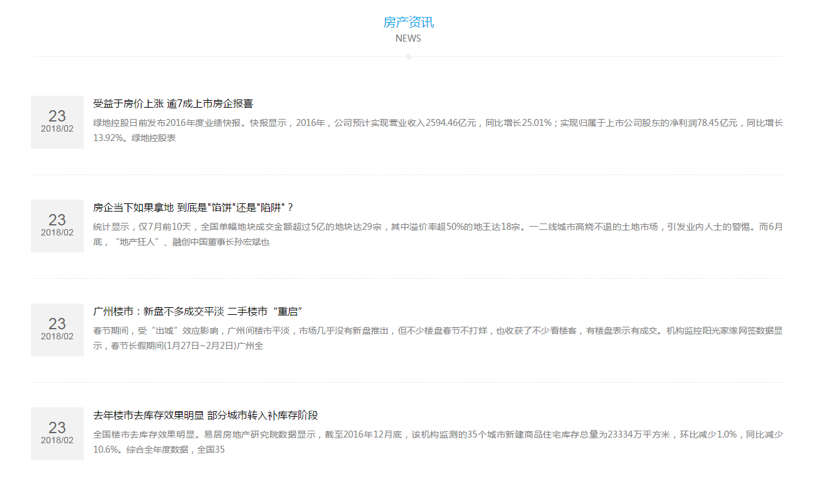Open the article about 房企当下如果拿地
Screen dimensions: 814x481
click(x=193, y=208)
